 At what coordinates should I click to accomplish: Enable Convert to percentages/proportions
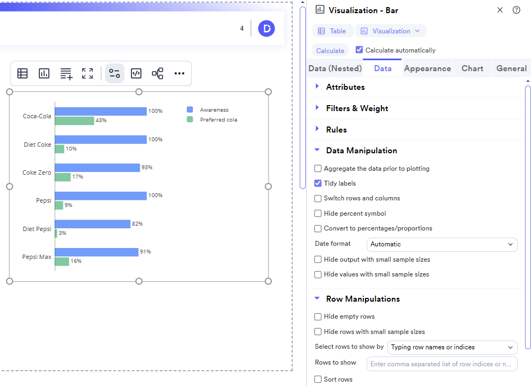tap(318, 229)
